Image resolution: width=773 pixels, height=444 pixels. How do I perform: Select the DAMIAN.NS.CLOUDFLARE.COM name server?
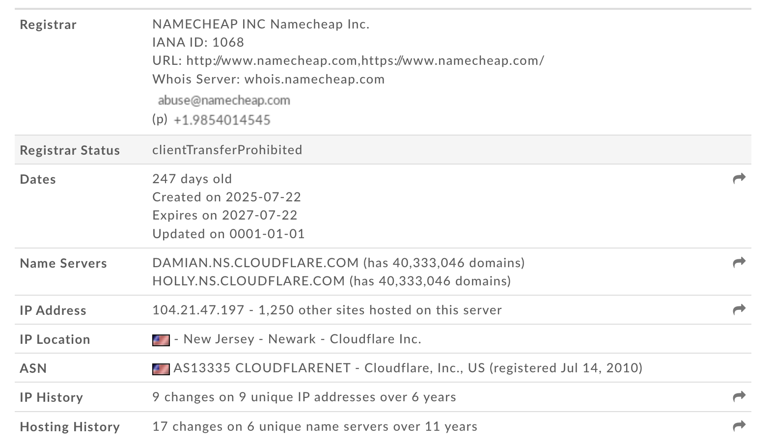[255, 263]
